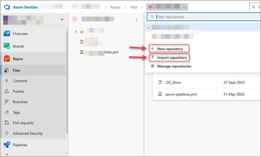Select the Repos hub icon

pyautogui.click(x=7, y=59)
